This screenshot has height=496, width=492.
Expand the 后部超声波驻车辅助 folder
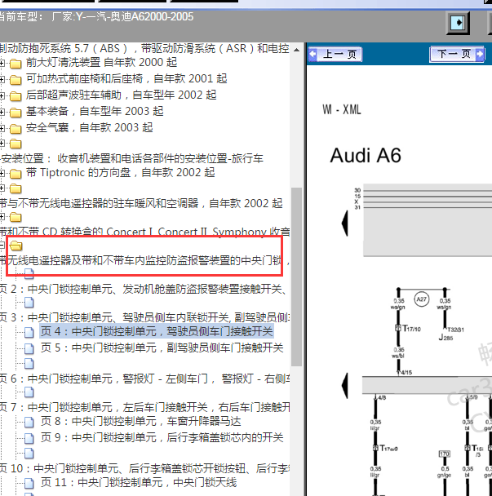pyautogui.click(x=2, y=95)
